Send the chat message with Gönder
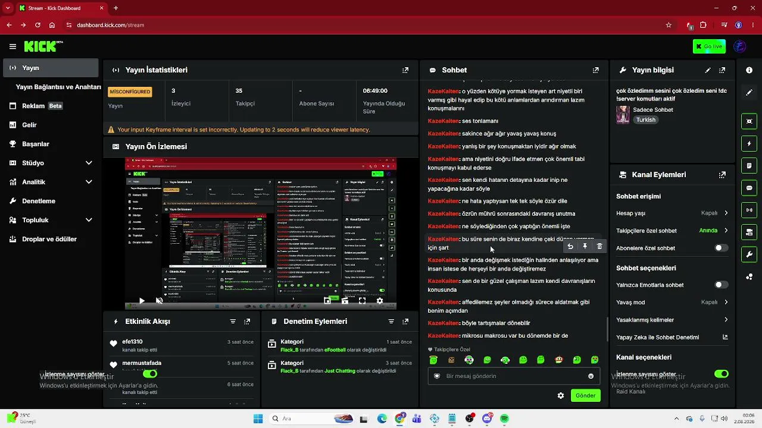 [585, 396]
